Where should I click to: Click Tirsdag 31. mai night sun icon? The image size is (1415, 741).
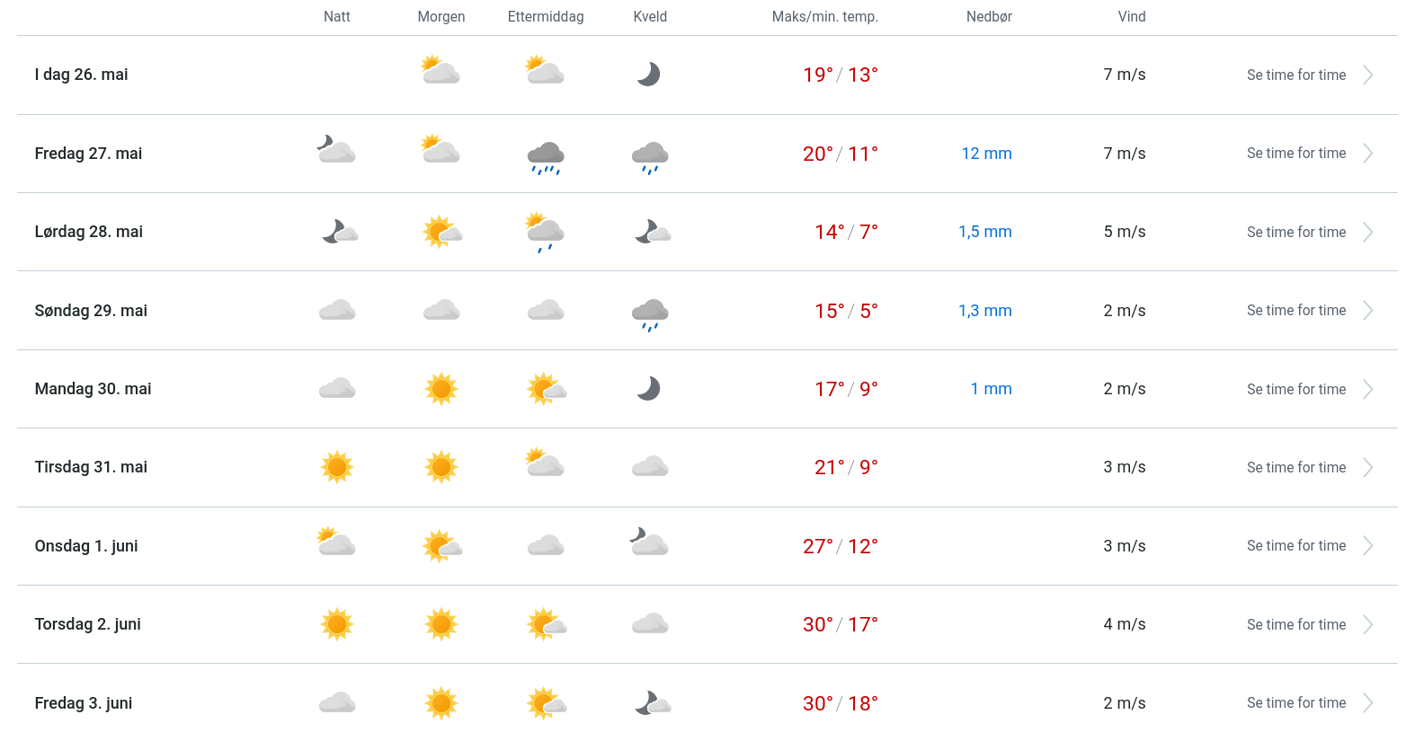337,467
